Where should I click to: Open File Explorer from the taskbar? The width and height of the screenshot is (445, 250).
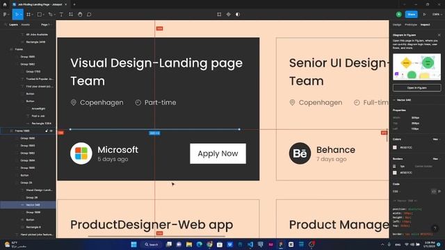coord(189,244)
